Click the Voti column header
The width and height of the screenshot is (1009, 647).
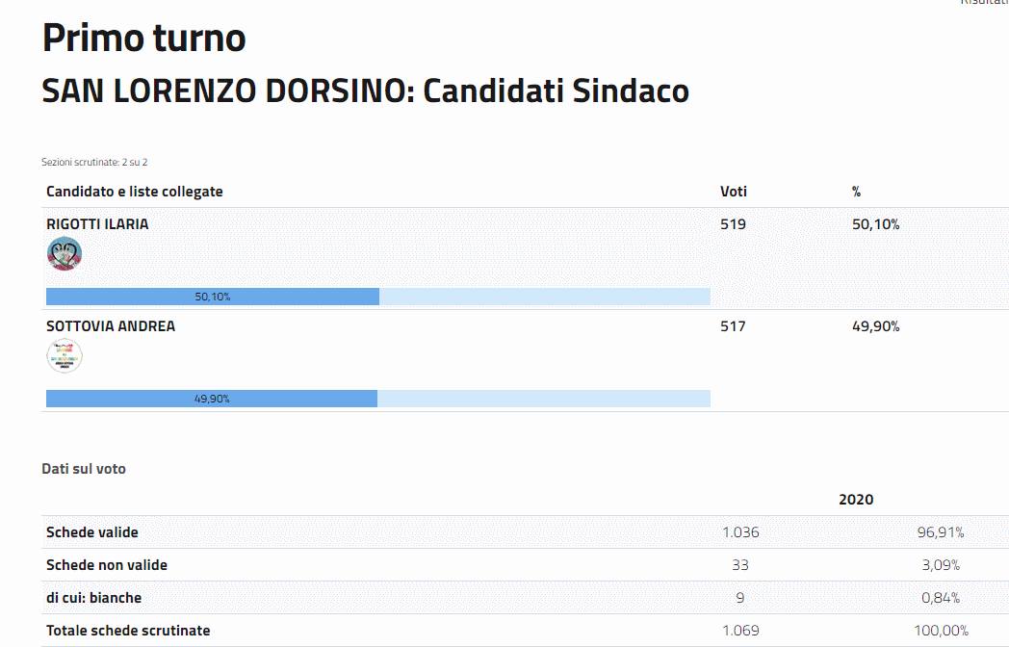point(734,192)
